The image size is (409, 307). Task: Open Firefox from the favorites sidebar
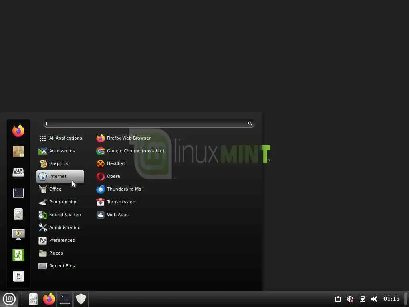18,131
